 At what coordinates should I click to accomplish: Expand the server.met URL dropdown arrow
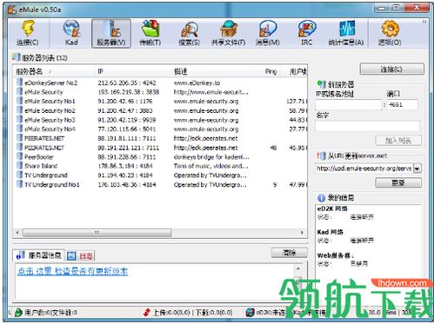[x=417, y=169]
